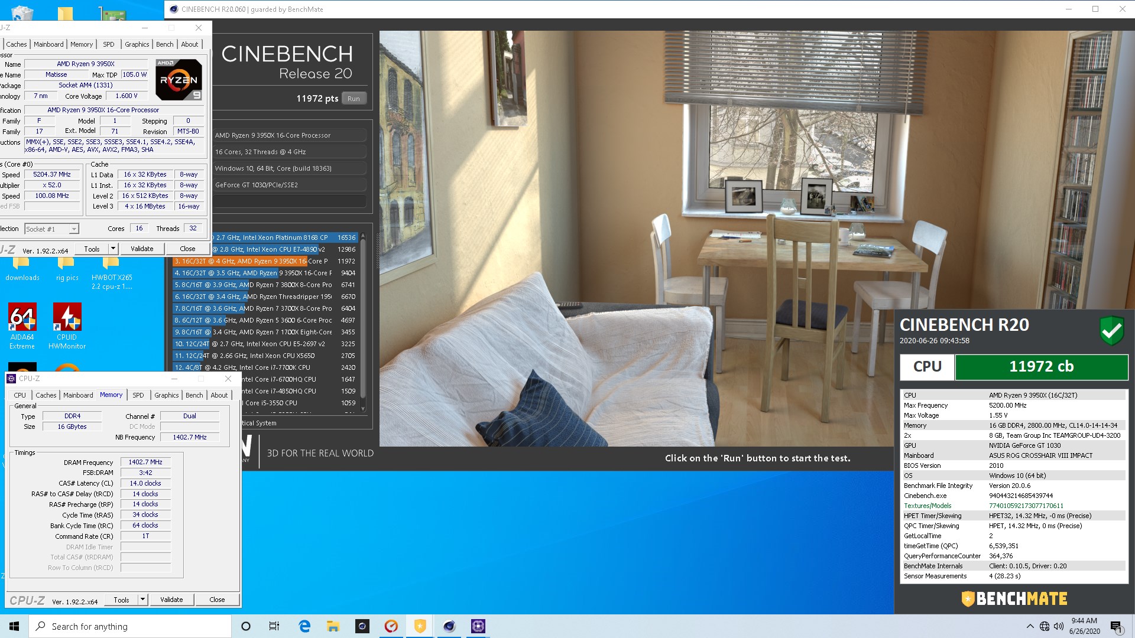Launch Microsoft Edge from the taskbar
The width and height of the screenshot is (1135, 638).
tap(304, 626)
